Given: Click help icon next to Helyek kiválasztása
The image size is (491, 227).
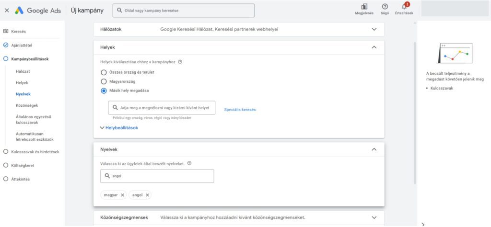Looking at the screenshot, I should tap(180, 62).
